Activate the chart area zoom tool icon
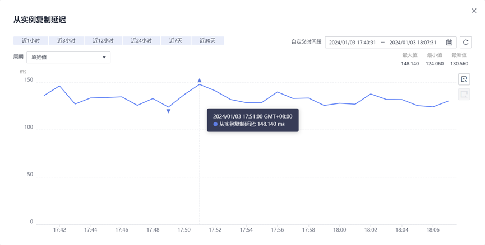 (x=464, y=79)
